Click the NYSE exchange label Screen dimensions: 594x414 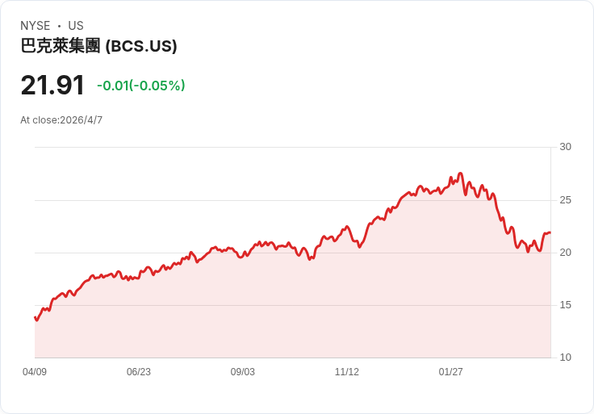pos(36,26)
